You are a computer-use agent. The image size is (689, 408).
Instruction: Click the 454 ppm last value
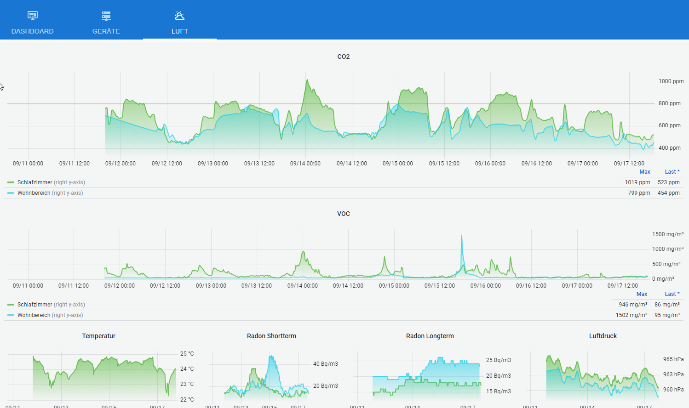669,193
